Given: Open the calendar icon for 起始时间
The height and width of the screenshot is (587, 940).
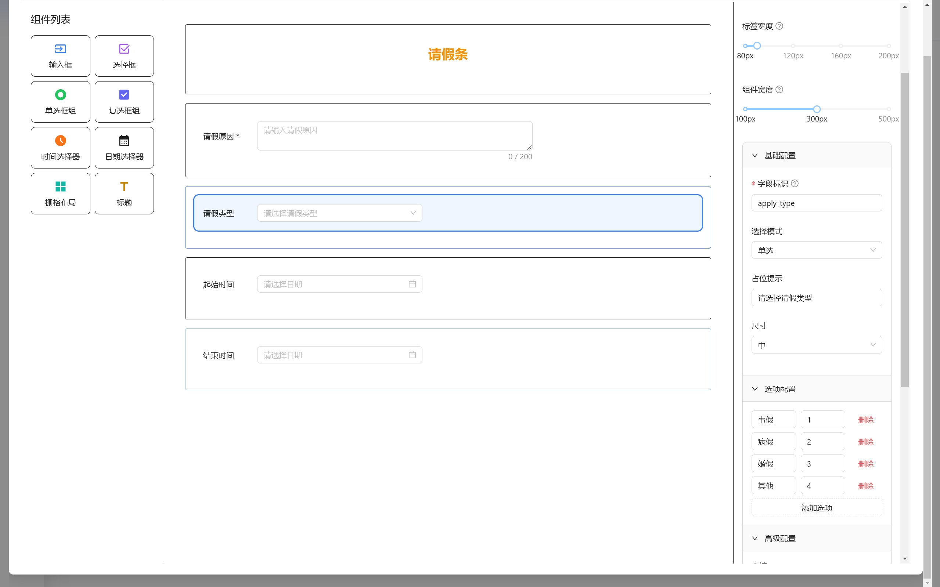Looking at the screenshot, I should (x=412, y=284).
